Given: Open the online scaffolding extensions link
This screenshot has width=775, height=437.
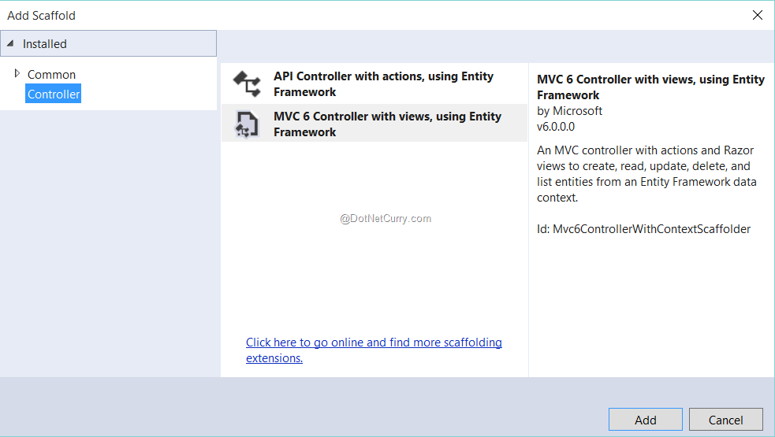Looking at the screenshot, I should [x=374, y=350].
